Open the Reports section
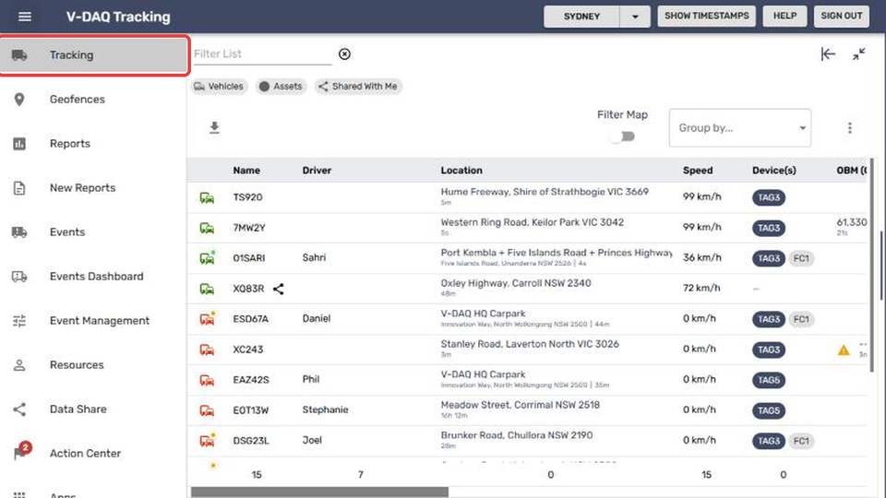The width and height of the screenshot is (886, 498). (94, 144)
